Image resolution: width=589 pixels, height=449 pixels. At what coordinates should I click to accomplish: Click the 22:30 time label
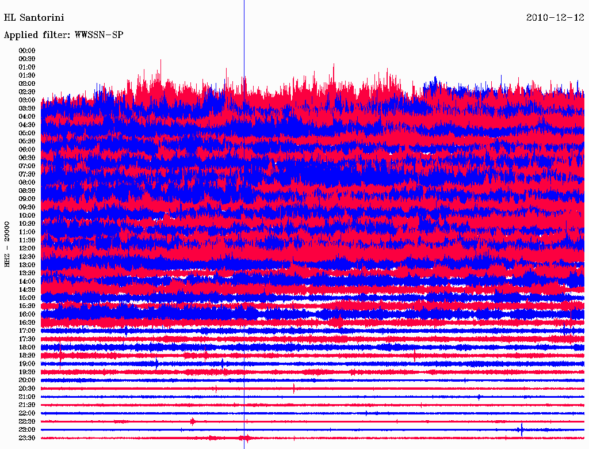click(x=27, y=421)
